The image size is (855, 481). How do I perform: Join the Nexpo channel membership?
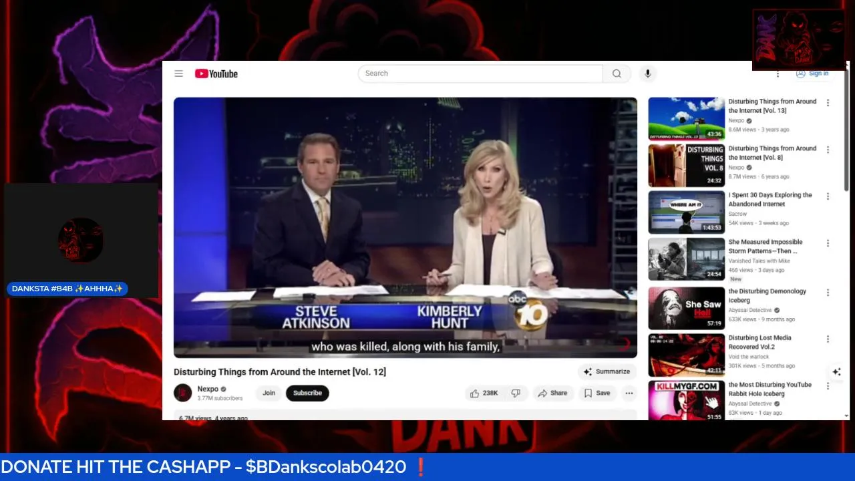pyautogui.click(x=269, y=393)
